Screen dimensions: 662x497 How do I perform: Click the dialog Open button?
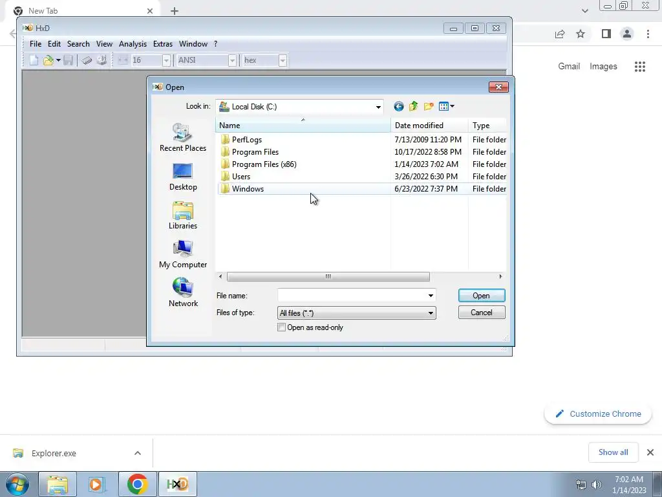pos(481,295)
